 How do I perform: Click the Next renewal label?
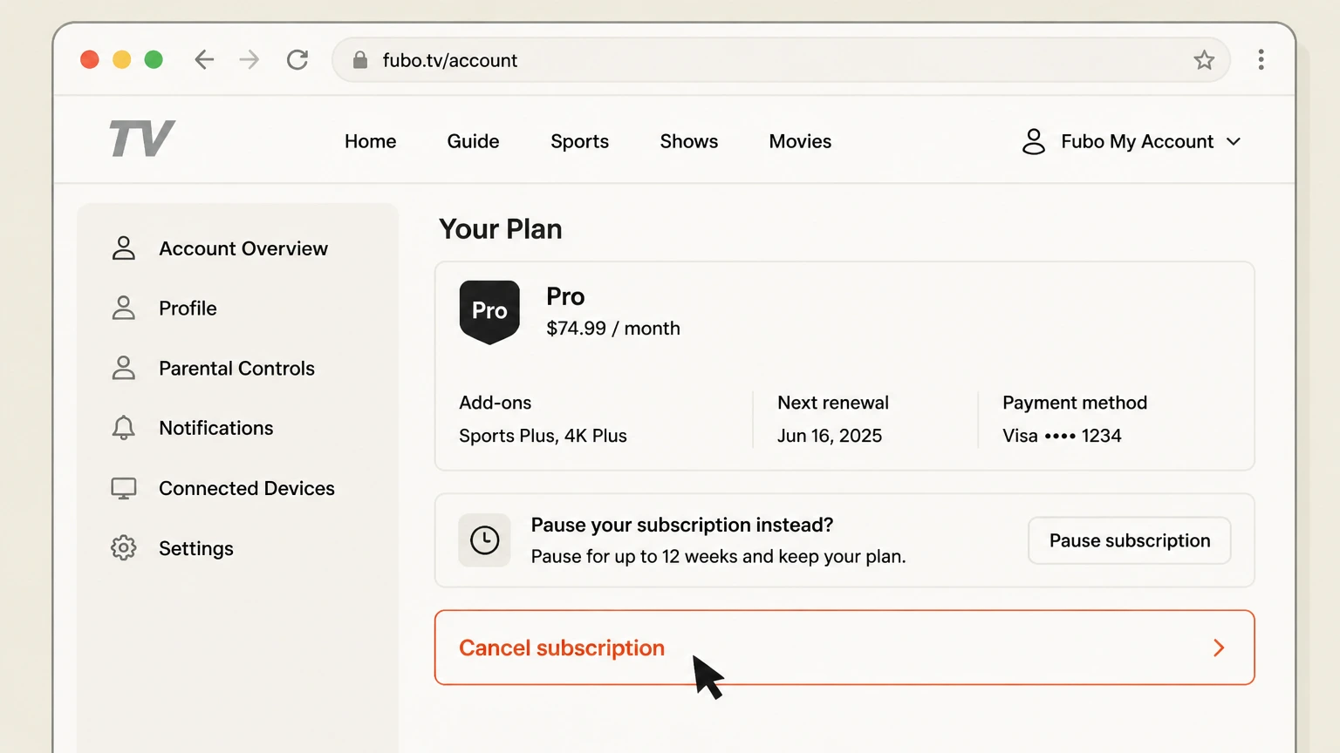click(833, 403)
